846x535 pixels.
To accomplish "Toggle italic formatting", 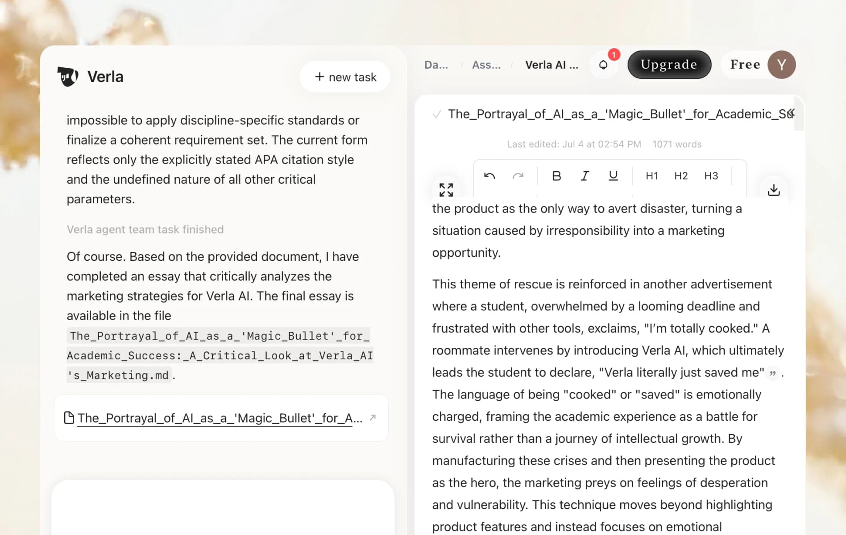I will pyautogui.click(x=585, y=176).
